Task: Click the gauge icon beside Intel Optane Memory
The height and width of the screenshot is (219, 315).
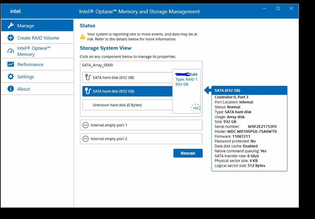Action: click(x=11, y=51)
